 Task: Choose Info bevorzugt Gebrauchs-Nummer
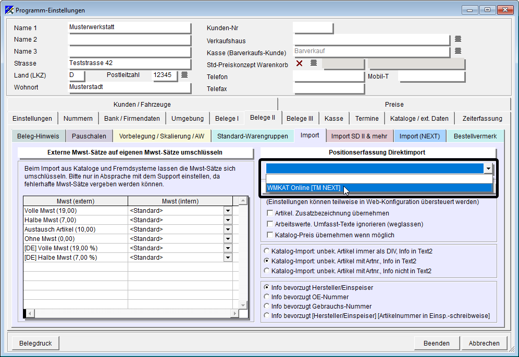[x=266, y=306]
